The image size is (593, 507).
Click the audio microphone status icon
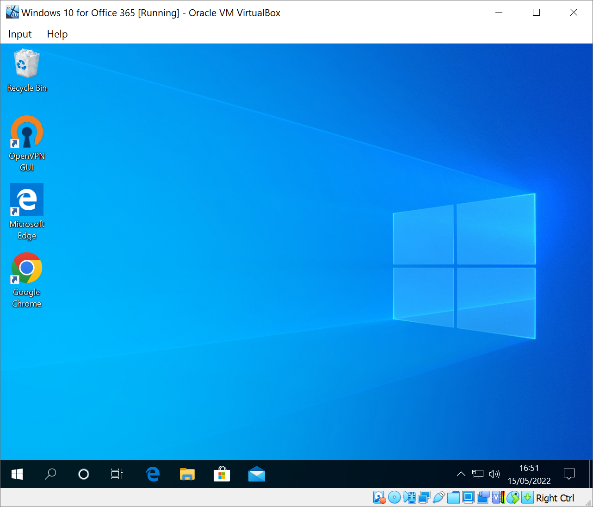pyautogui.click(x=409, y=498)
